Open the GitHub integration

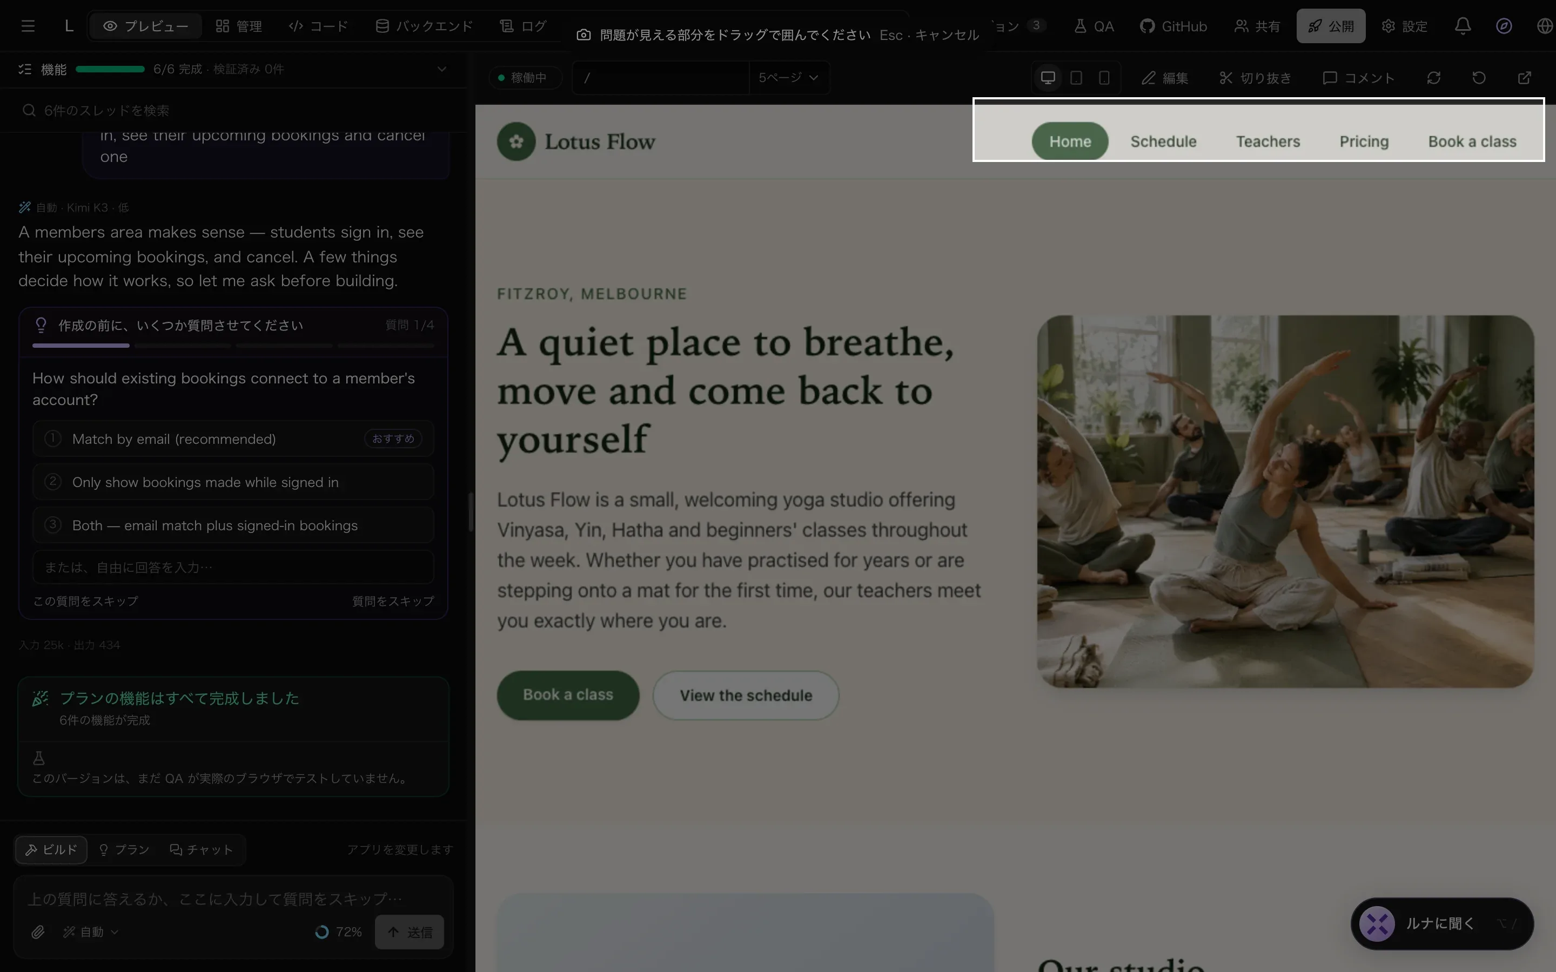tap(1173, 26)
